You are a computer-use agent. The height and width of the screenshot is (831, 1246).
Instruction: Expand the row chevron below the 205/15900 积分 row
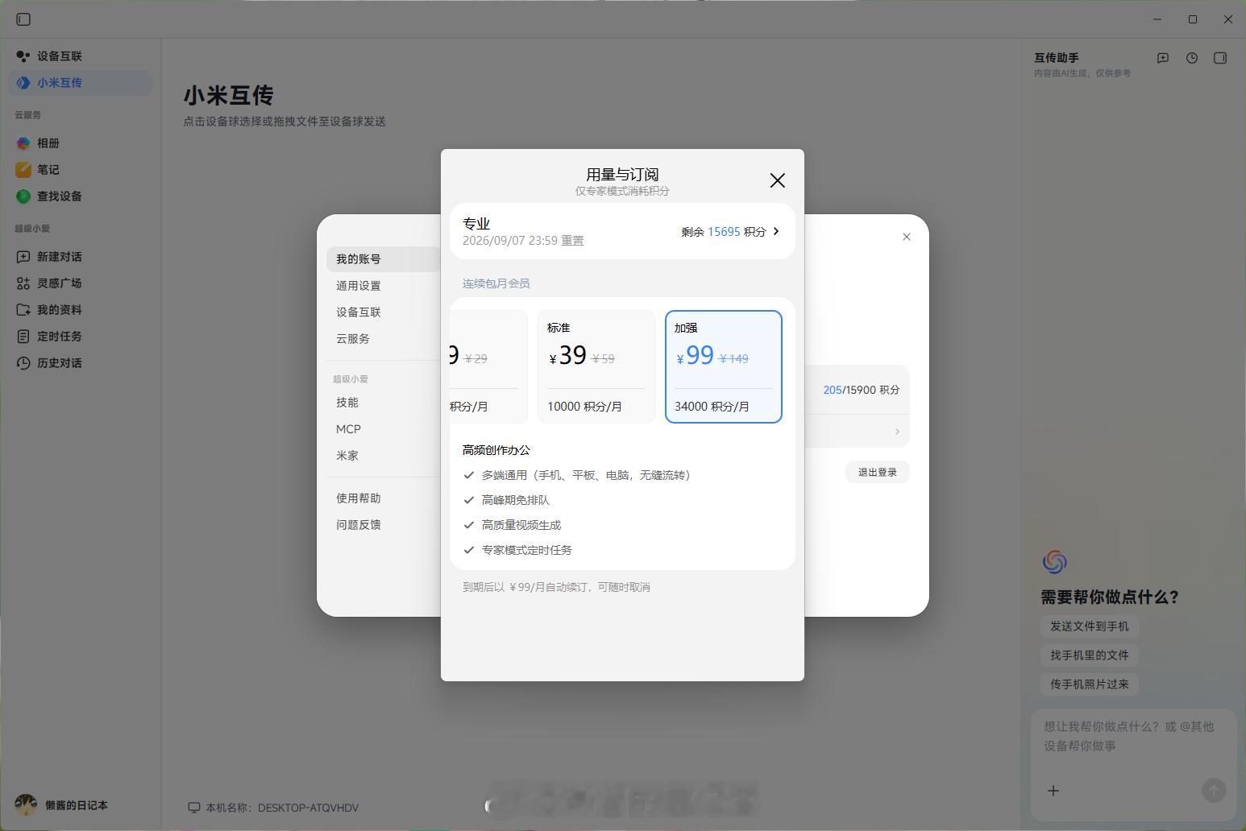click(897, 432)
